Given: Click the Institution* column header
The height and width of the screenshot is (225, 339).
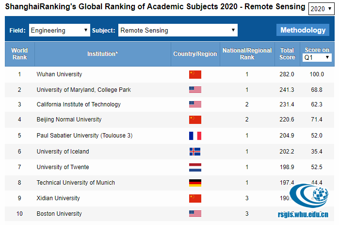Looking at the screenshot, I should 103,54.
